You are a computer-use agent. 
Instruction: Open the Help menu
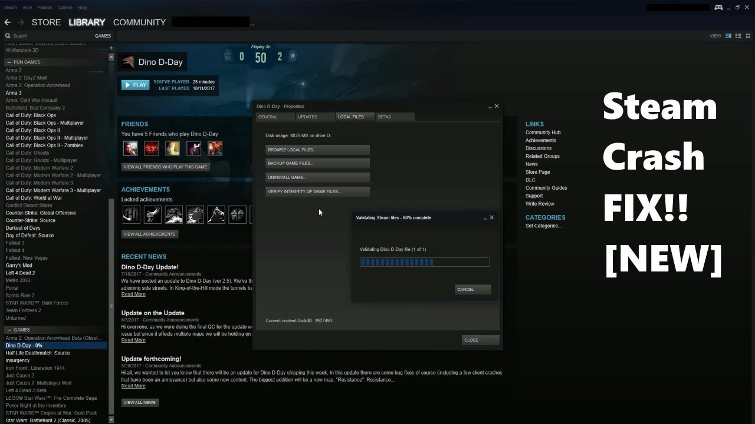point(82,8)
